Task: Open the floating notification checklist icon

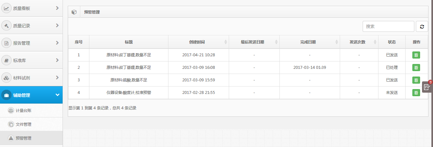Action: 427,87
